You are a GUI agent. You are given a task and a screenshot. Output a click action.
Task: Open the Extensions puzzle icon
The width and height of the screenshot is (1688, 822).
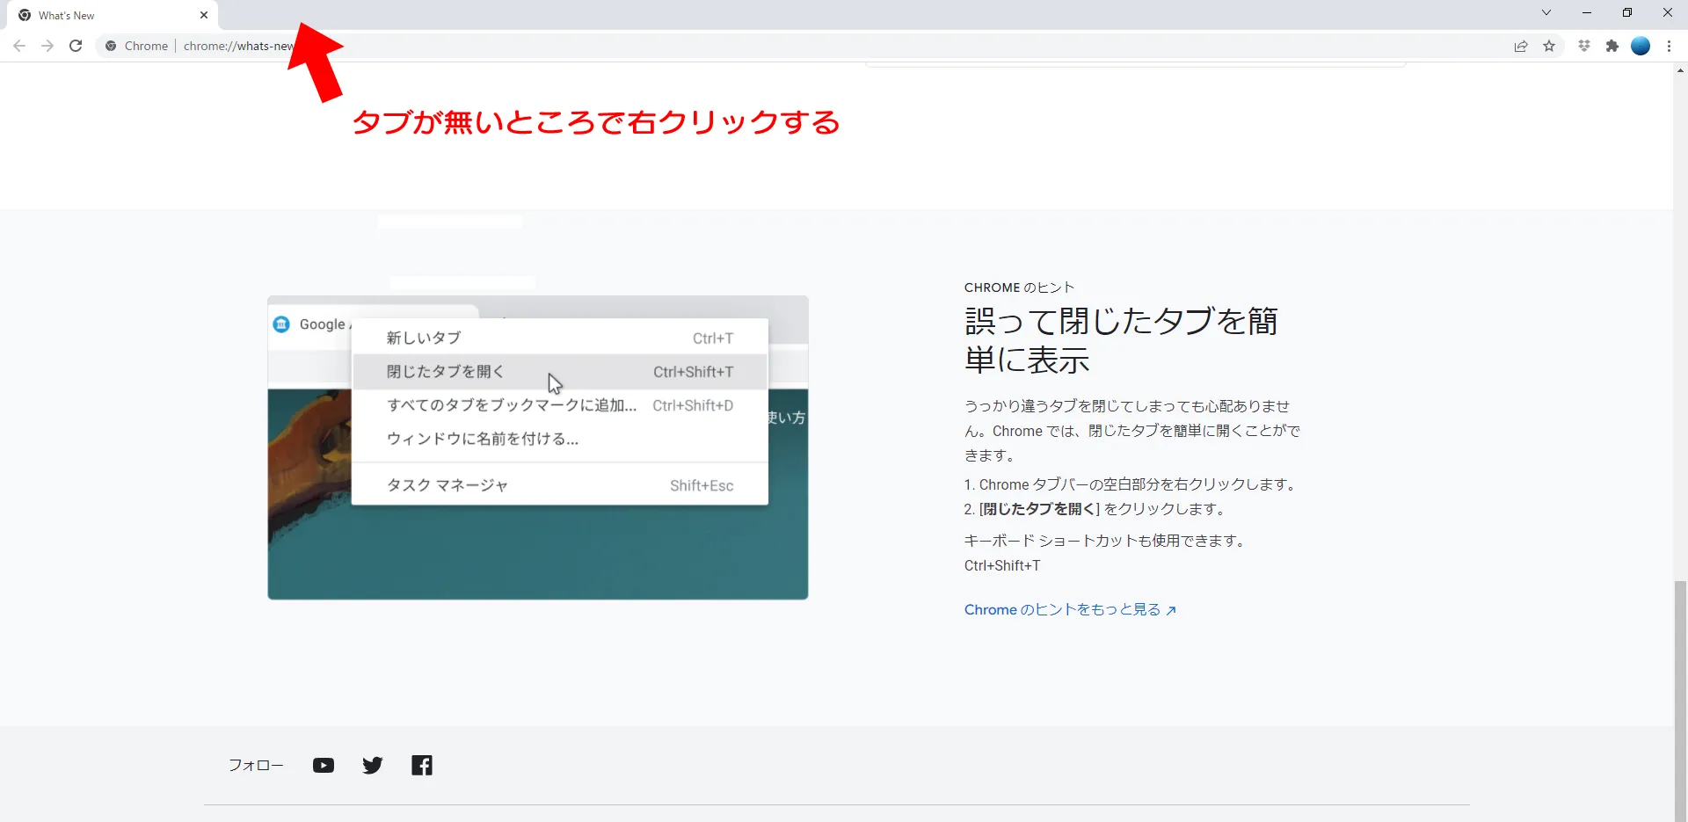[x=1612, y=46]
